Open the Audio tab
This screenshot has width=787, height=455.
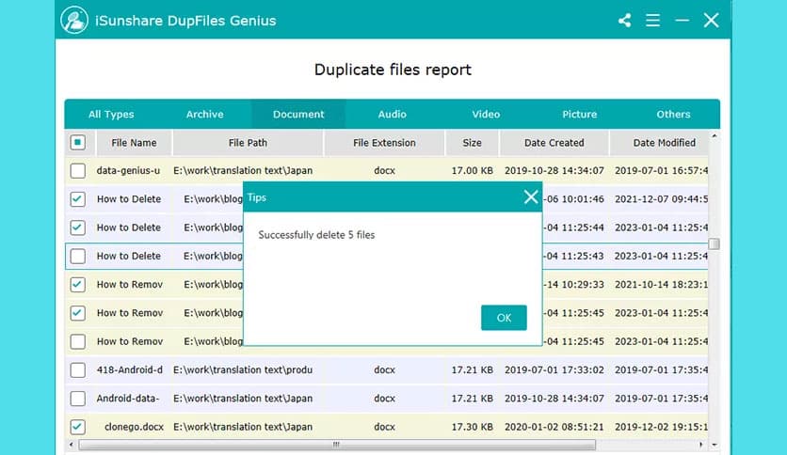click(x=392, y=115)
